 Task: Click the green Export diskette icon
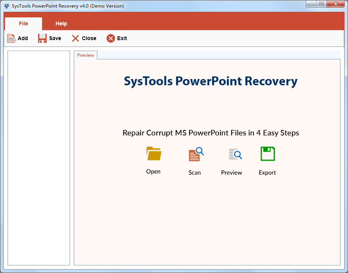point(267,154)
